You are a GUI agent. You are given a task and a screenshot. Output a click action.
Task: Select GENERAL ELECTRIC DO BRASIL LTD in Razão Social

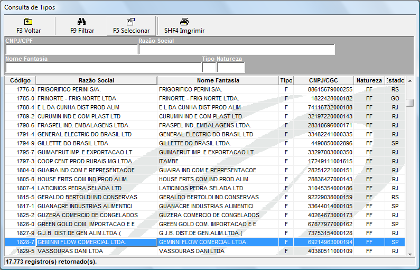(97, 134)
